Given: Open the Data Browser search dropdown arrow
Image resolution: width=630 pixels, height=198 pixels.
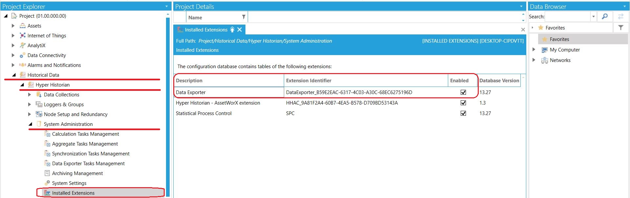Looking at the screenshot, I should [594, 16].
